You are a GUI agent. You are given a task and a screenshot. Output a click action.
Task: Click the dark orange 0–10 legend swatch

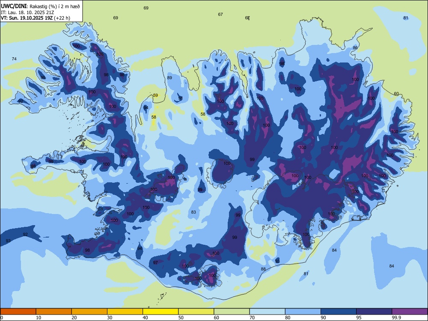tap(18, 312)
